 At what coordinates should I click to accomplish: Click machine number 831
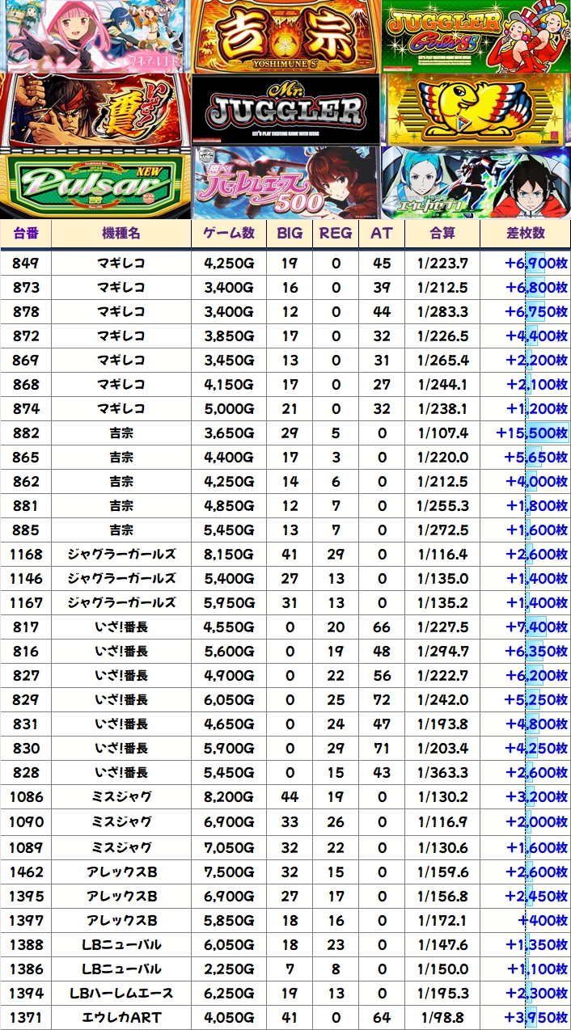[26, 724]
